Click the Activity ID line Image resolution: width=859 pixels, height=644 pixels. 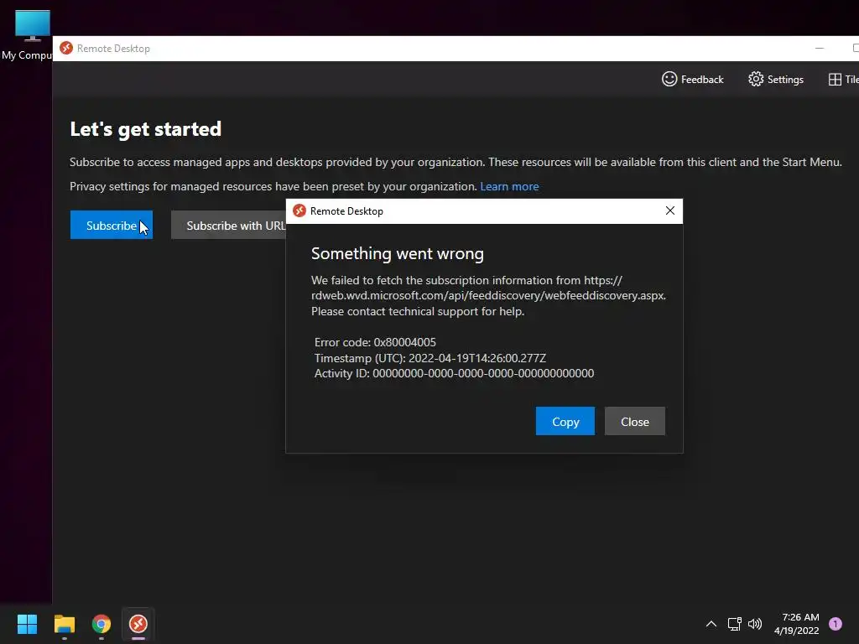coord(454,373)
